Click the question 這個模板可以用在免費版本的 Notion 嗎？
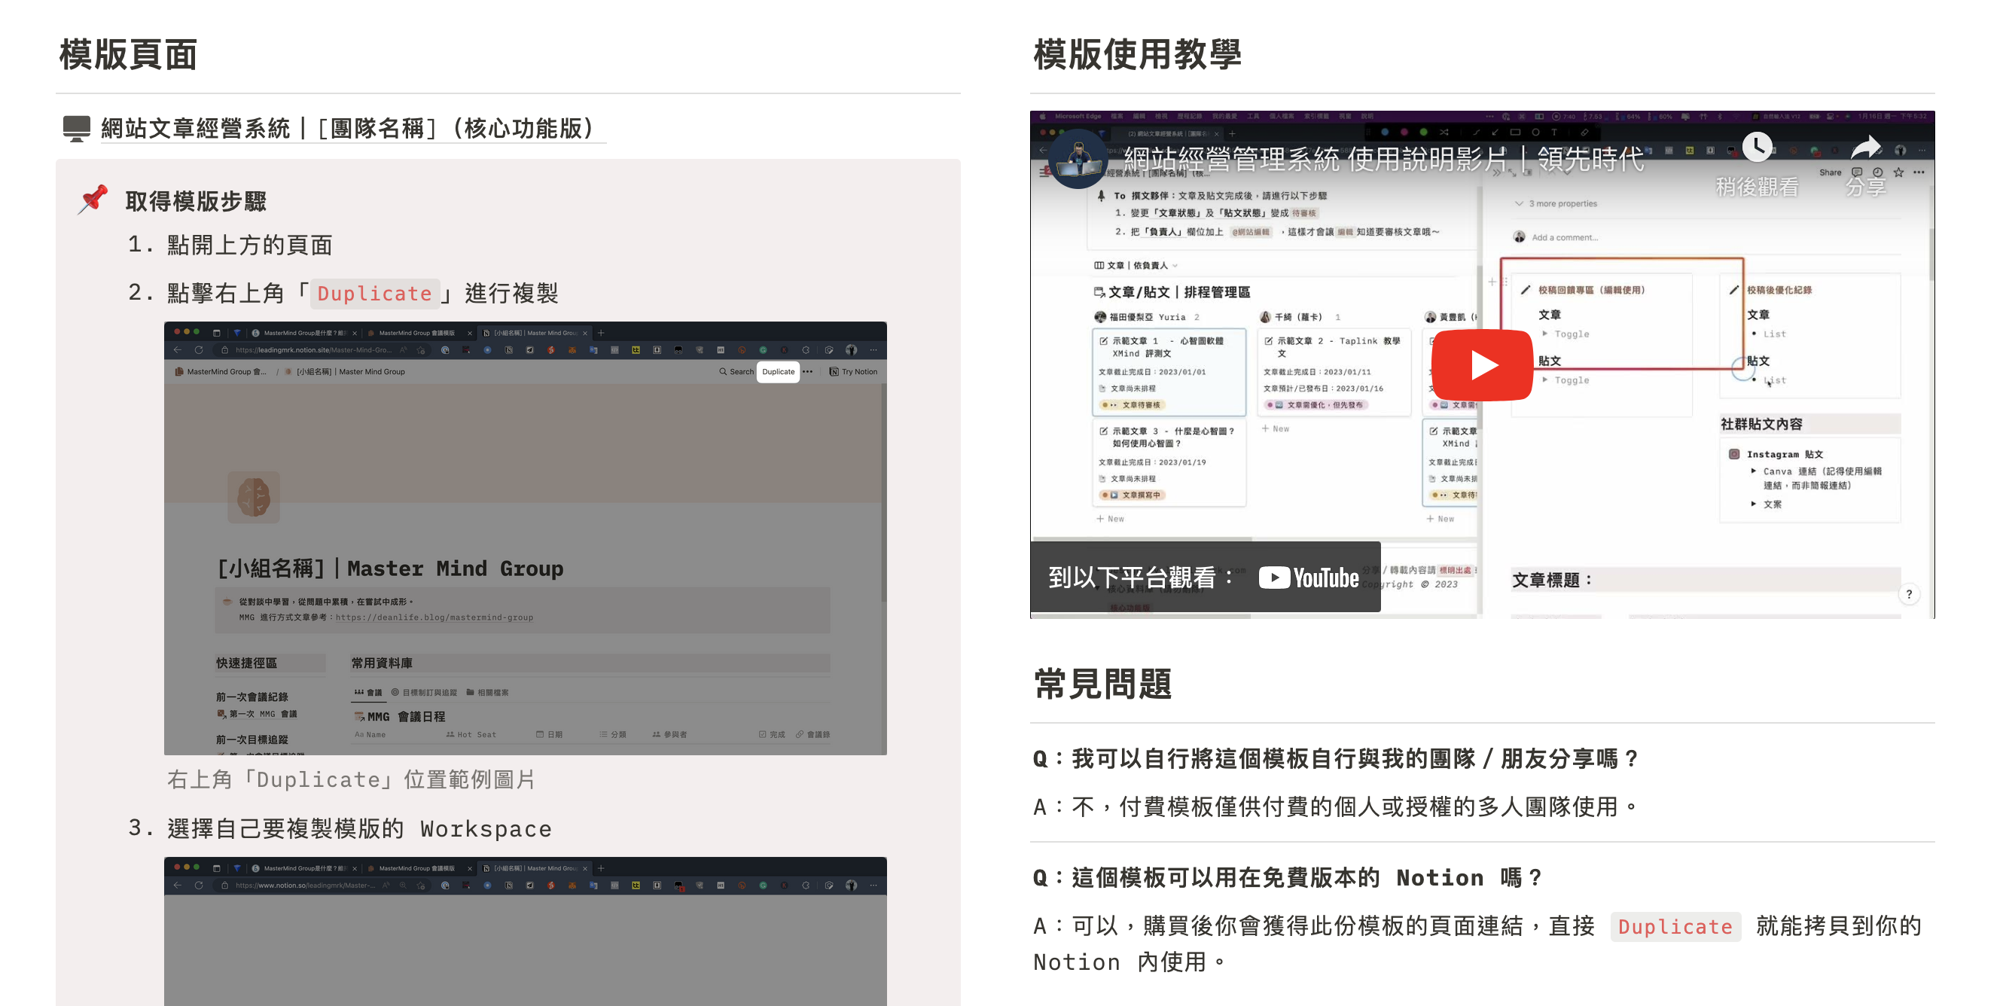This screenshot has width=2006, height=1006. click(x=1307, y=877)
